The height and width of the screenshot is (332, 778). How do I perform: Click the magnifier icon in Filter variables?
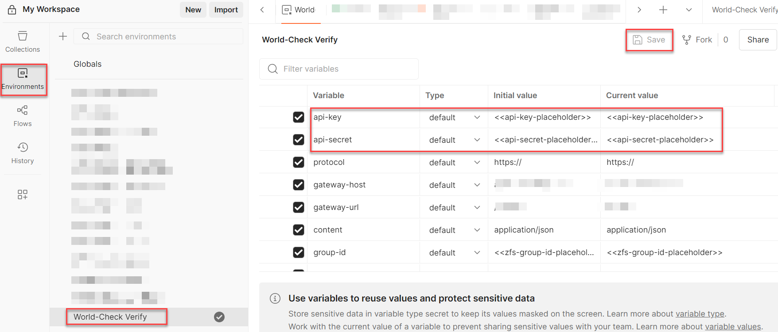click(273, 69)
